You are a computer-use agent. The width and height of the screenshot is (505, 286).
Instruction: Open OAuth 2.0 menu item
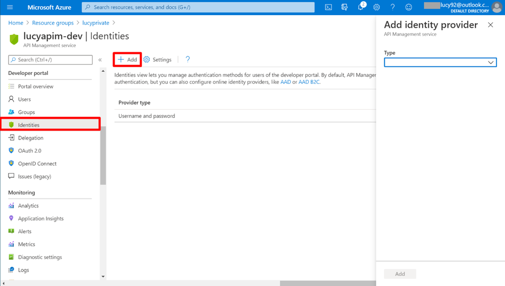point(30,150)
